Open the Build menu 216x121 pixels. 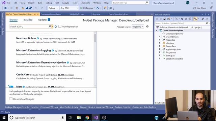(40, 3)
